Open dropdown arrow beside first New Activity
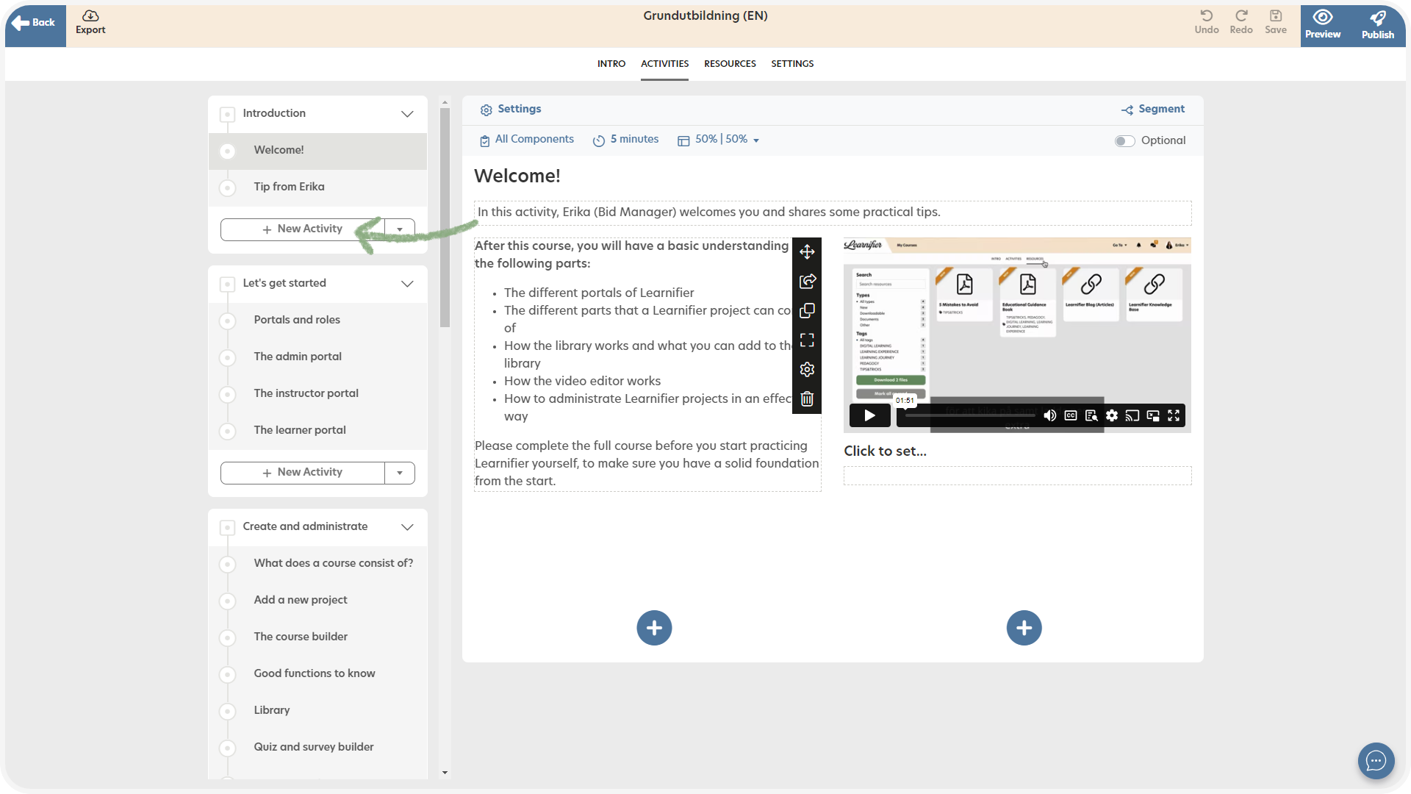Image resolution: width=1411 pixels, height=794 pixels. pyautogui.click(x=400, y=229)
